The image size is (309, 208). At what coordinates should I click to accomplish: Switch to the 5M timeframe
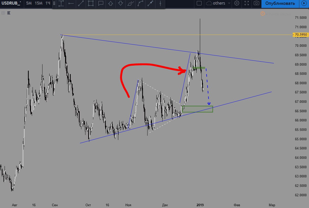[29, 3]
